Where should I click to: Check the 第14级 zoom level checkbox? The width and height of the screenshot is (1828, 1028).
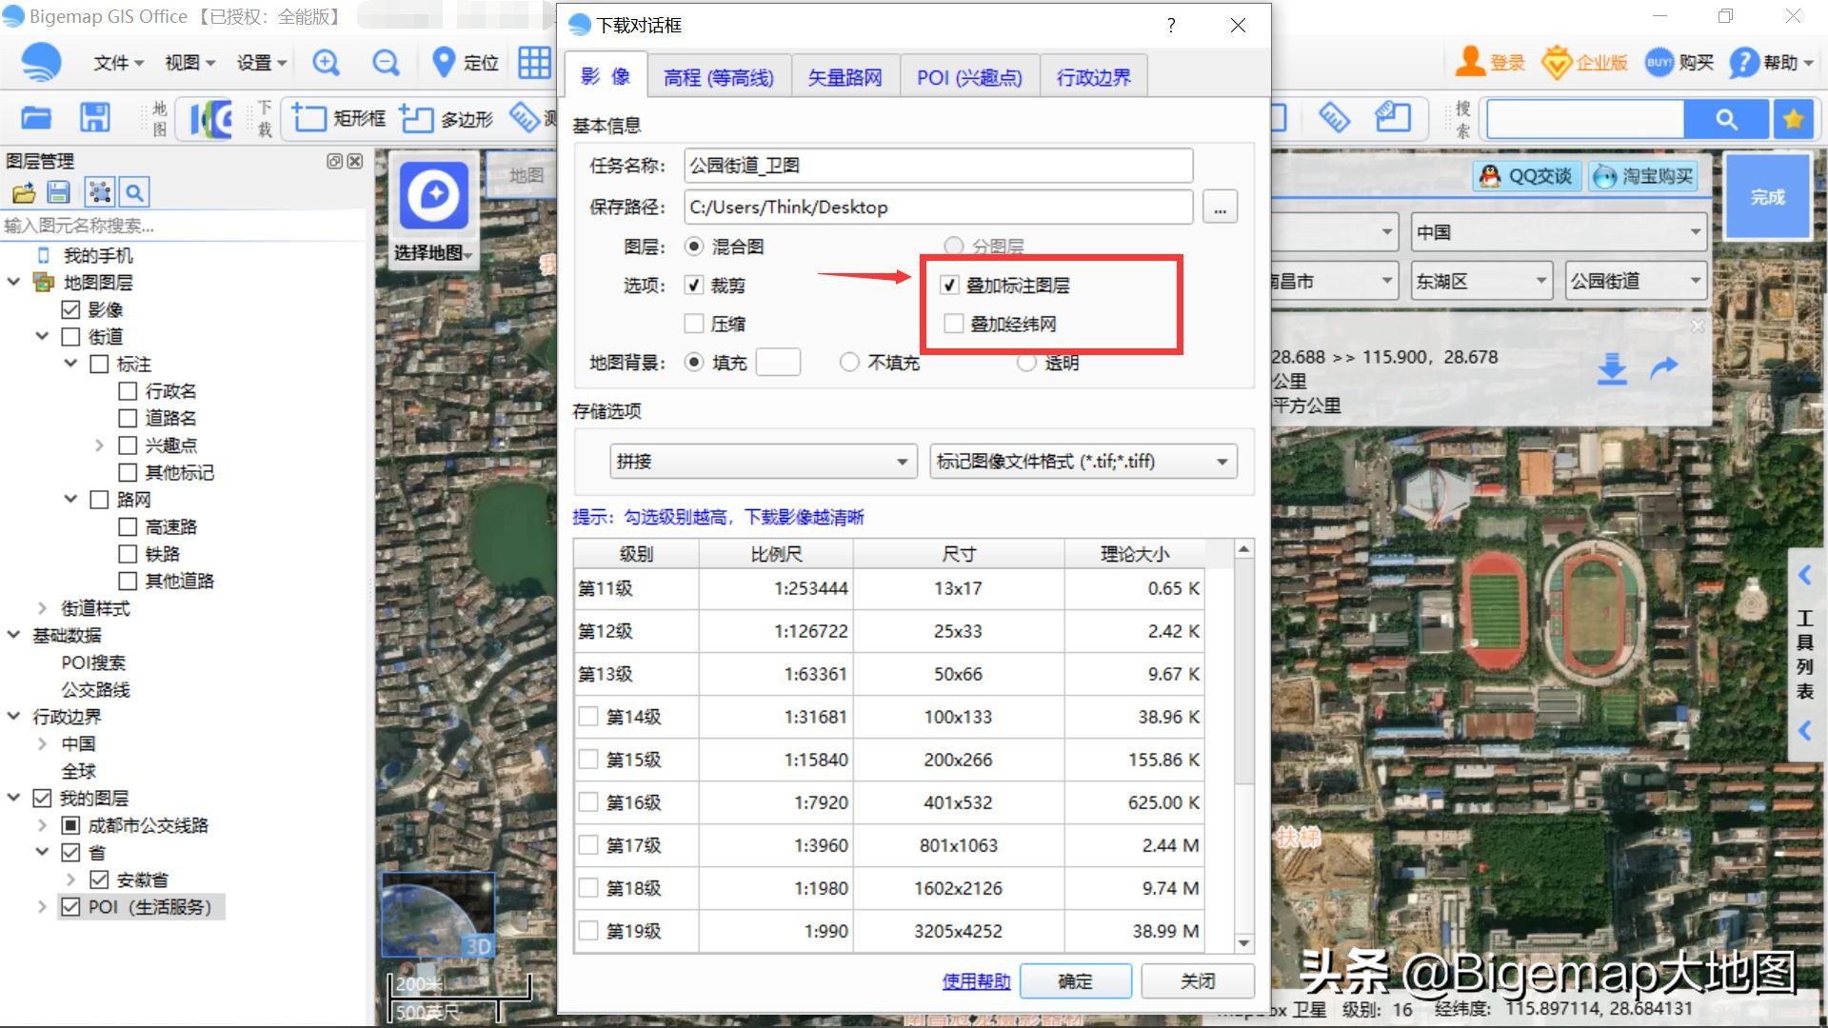pyautogui.click(x=587, y=717)
